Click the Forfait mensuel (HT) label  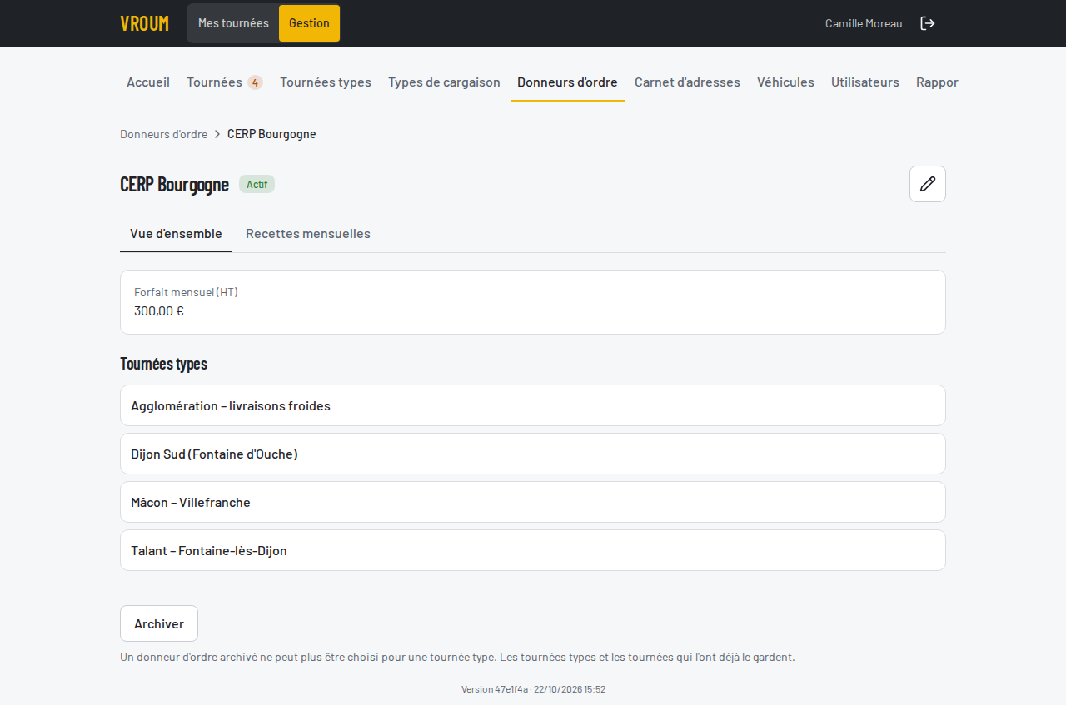(186, 292)
